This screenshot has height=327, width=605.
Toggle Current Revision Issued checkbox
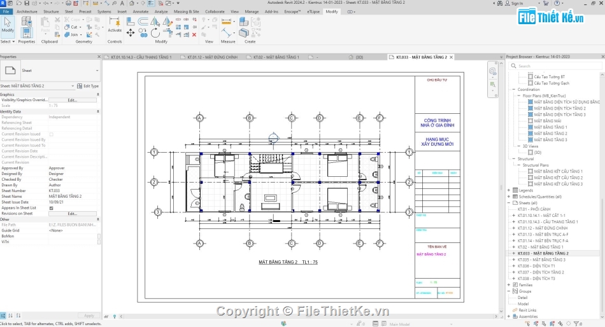[x=52, y=134]
